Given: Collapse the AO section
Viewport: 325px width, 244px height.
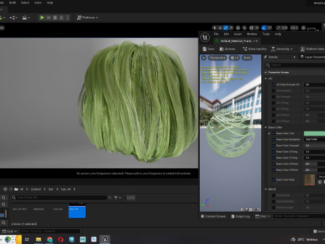Looking at the screenshot, I should coord(265,79).
